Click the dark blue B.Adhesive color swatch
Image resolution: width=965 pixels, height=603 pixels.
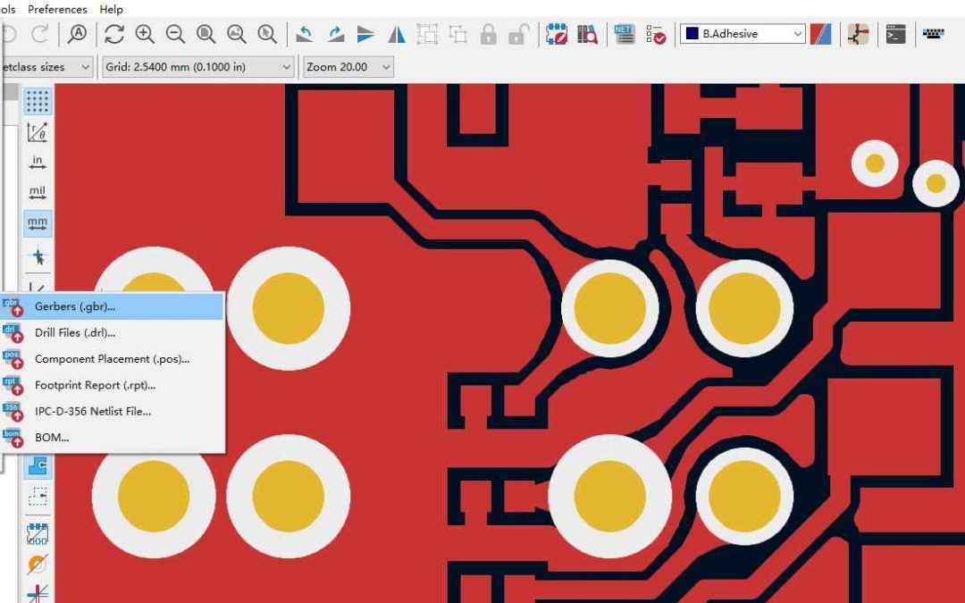click(692, 33)
